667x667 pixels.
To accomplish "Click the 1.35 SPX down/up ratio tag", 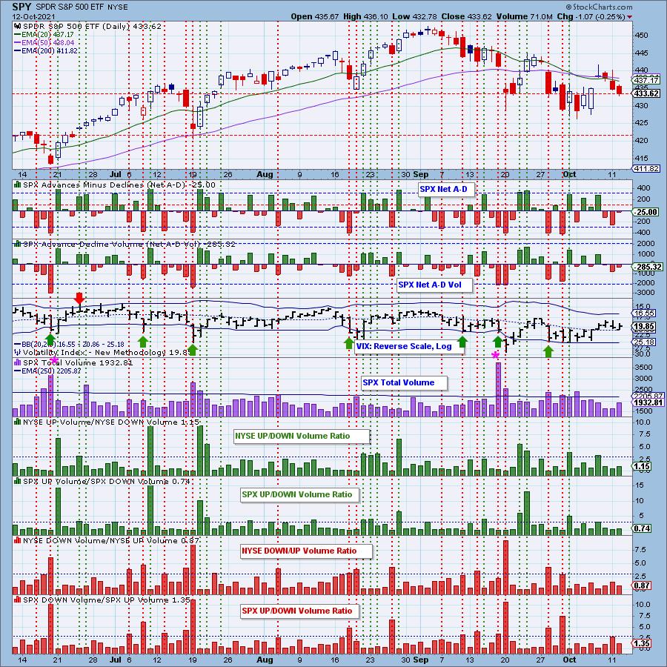I will [642, 643].
